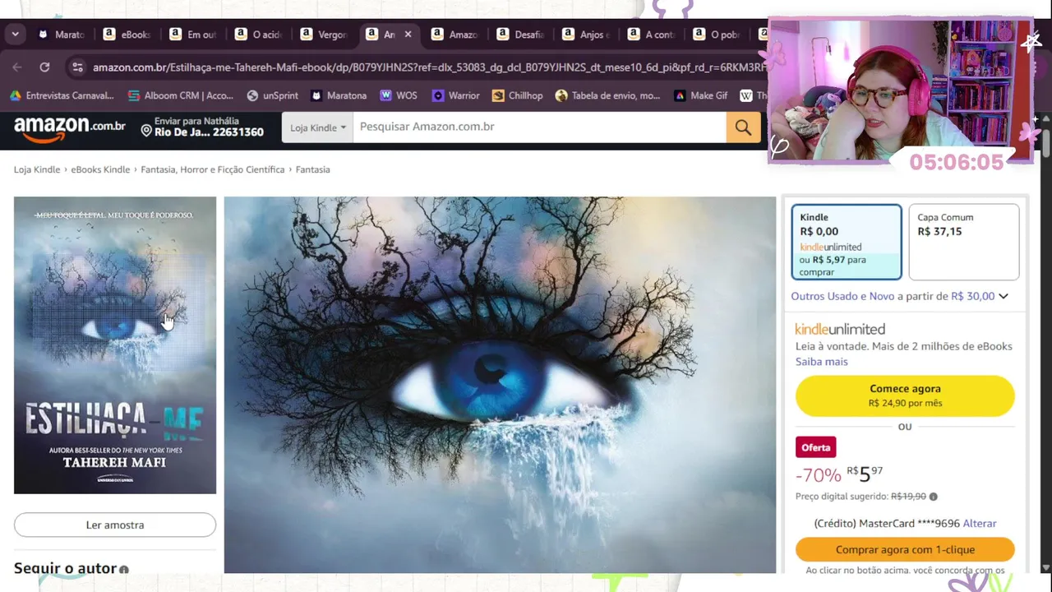This screenshot has width=1052, height=592.
Task: Open the eBooks Kindle breadcrumb
Action: (100, 169)
